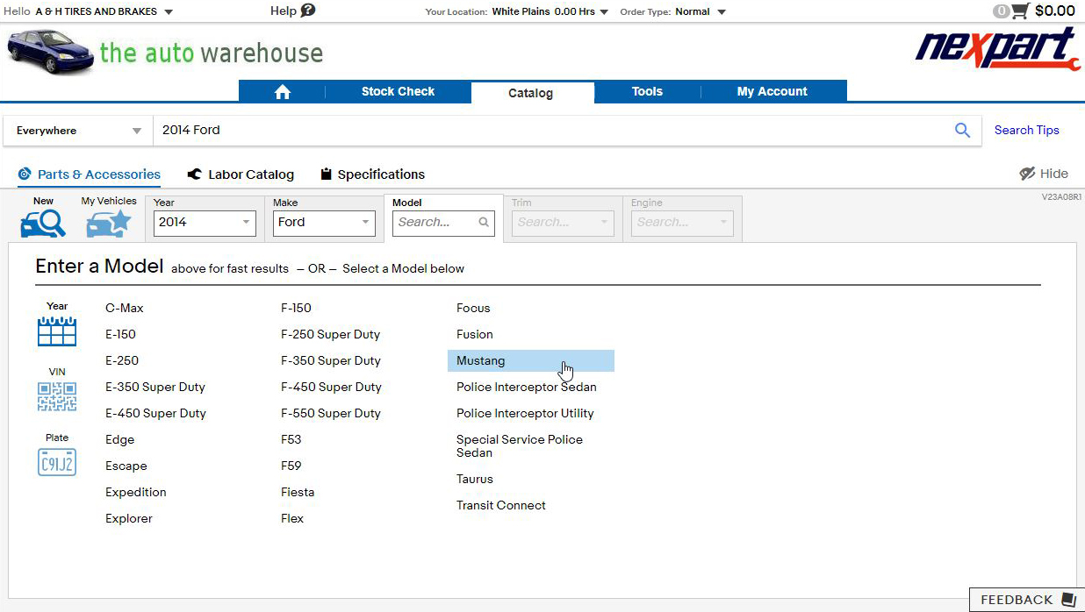This screenshot has height=612, width=1085.
Task: Open the Order Type Normal dropdown
Action: 701,12
